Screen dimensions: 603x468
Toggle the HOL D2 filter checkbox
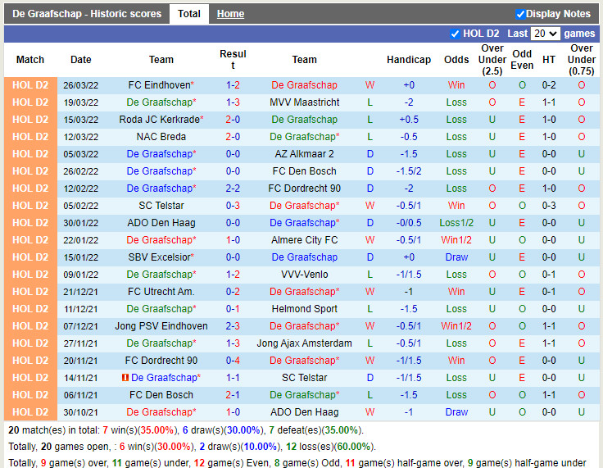click(455, 34)
